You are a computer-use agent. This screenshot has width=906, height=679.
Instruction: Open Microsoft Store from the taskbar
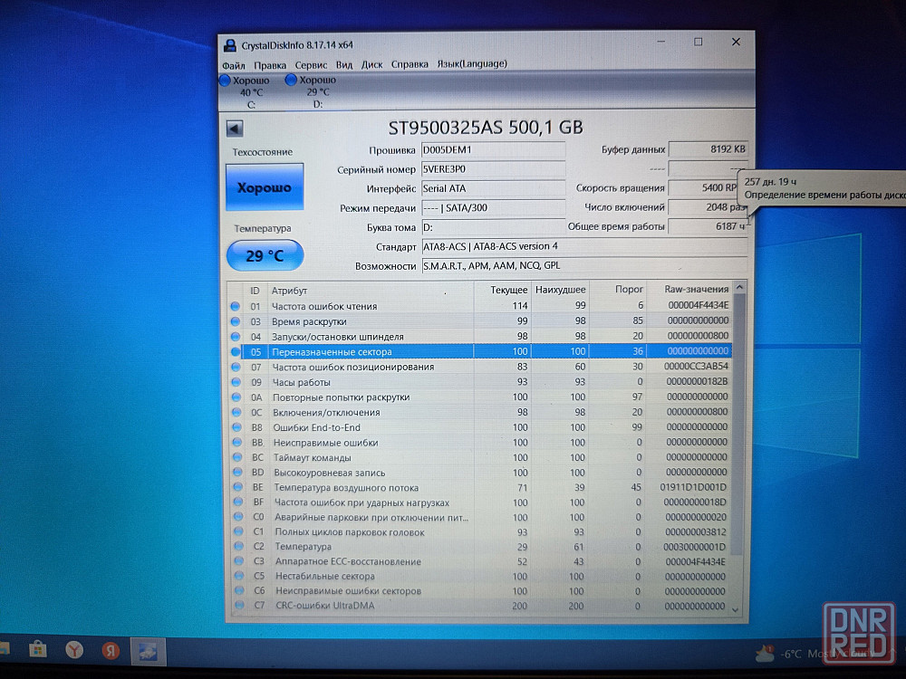pos(38,650)
